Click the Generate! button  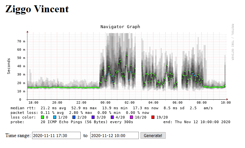[153, 135]
